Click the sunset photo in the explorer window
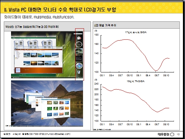 point(34,63)
